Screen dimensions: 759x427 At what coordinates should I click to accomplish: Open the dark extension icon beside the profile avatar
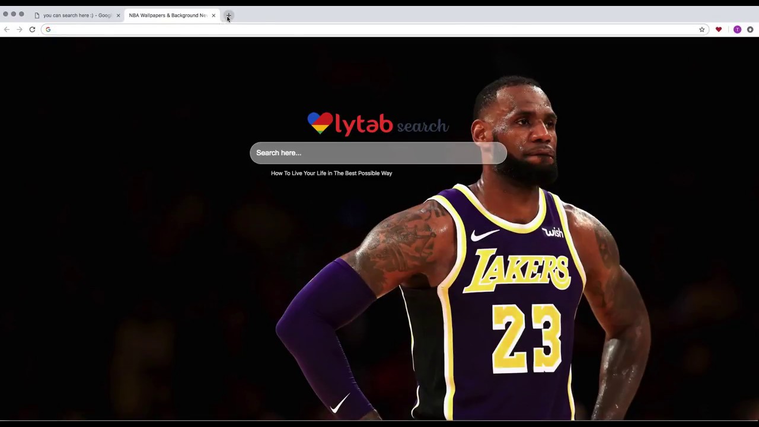750,29
